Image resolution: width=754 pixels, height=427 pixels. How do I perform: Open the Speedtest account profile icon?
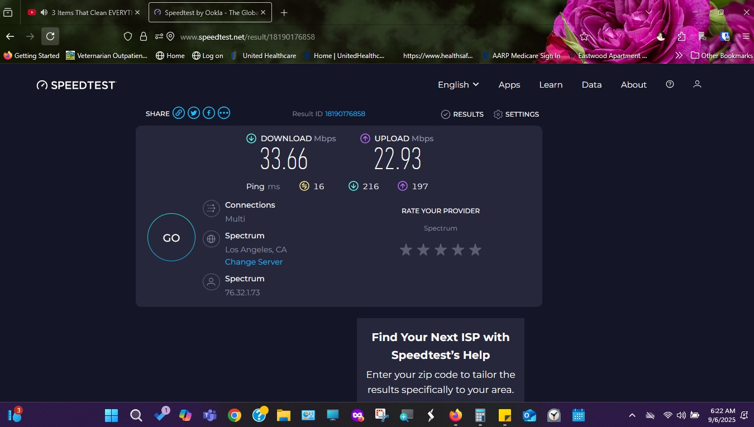[697, 84]
